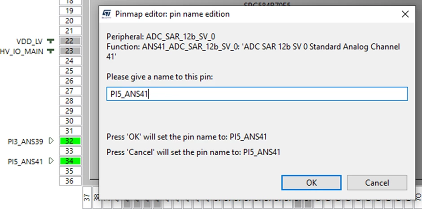
Task: Click the Cancel button in dialog
Action: (377, 183)
